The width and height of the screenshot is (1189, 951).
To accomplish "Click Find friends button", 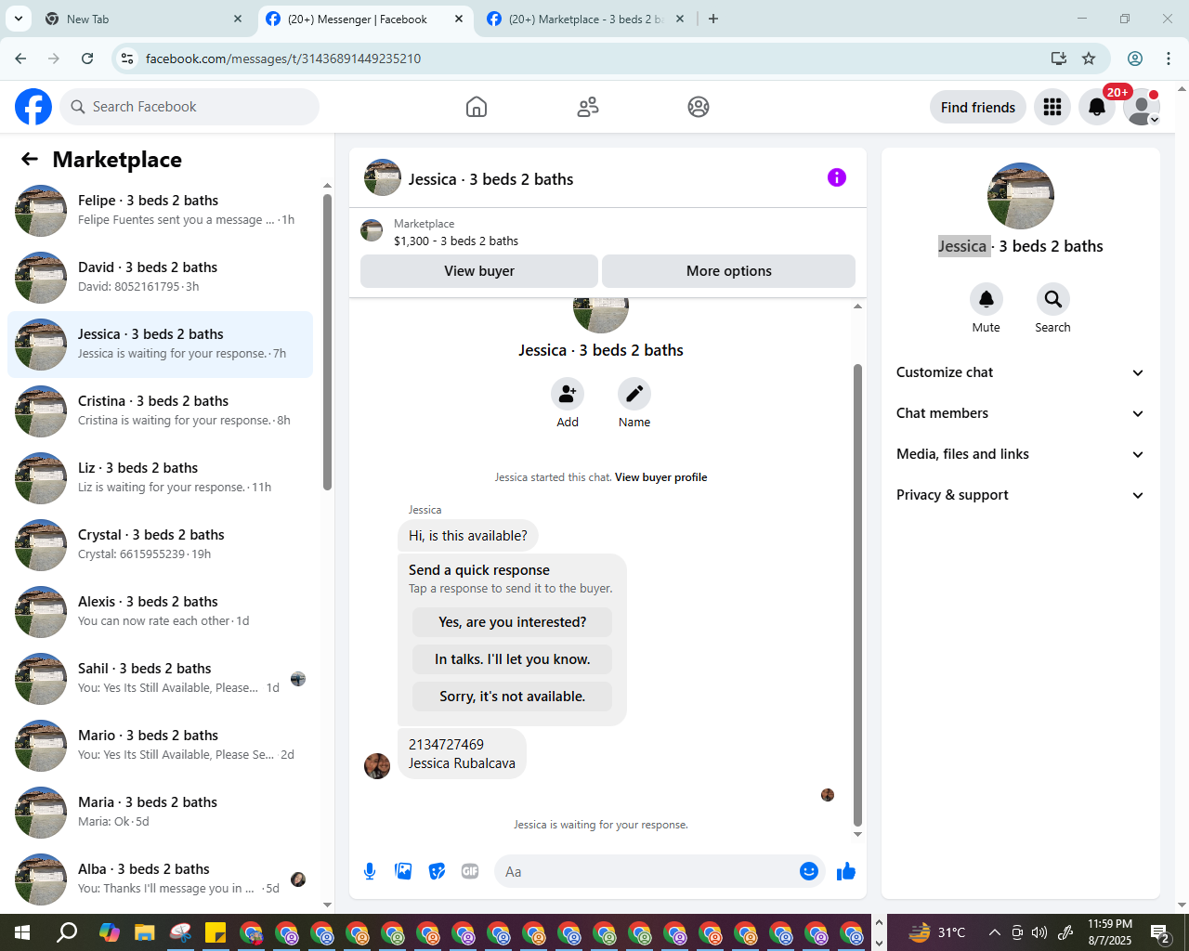I will click(978, 107).
